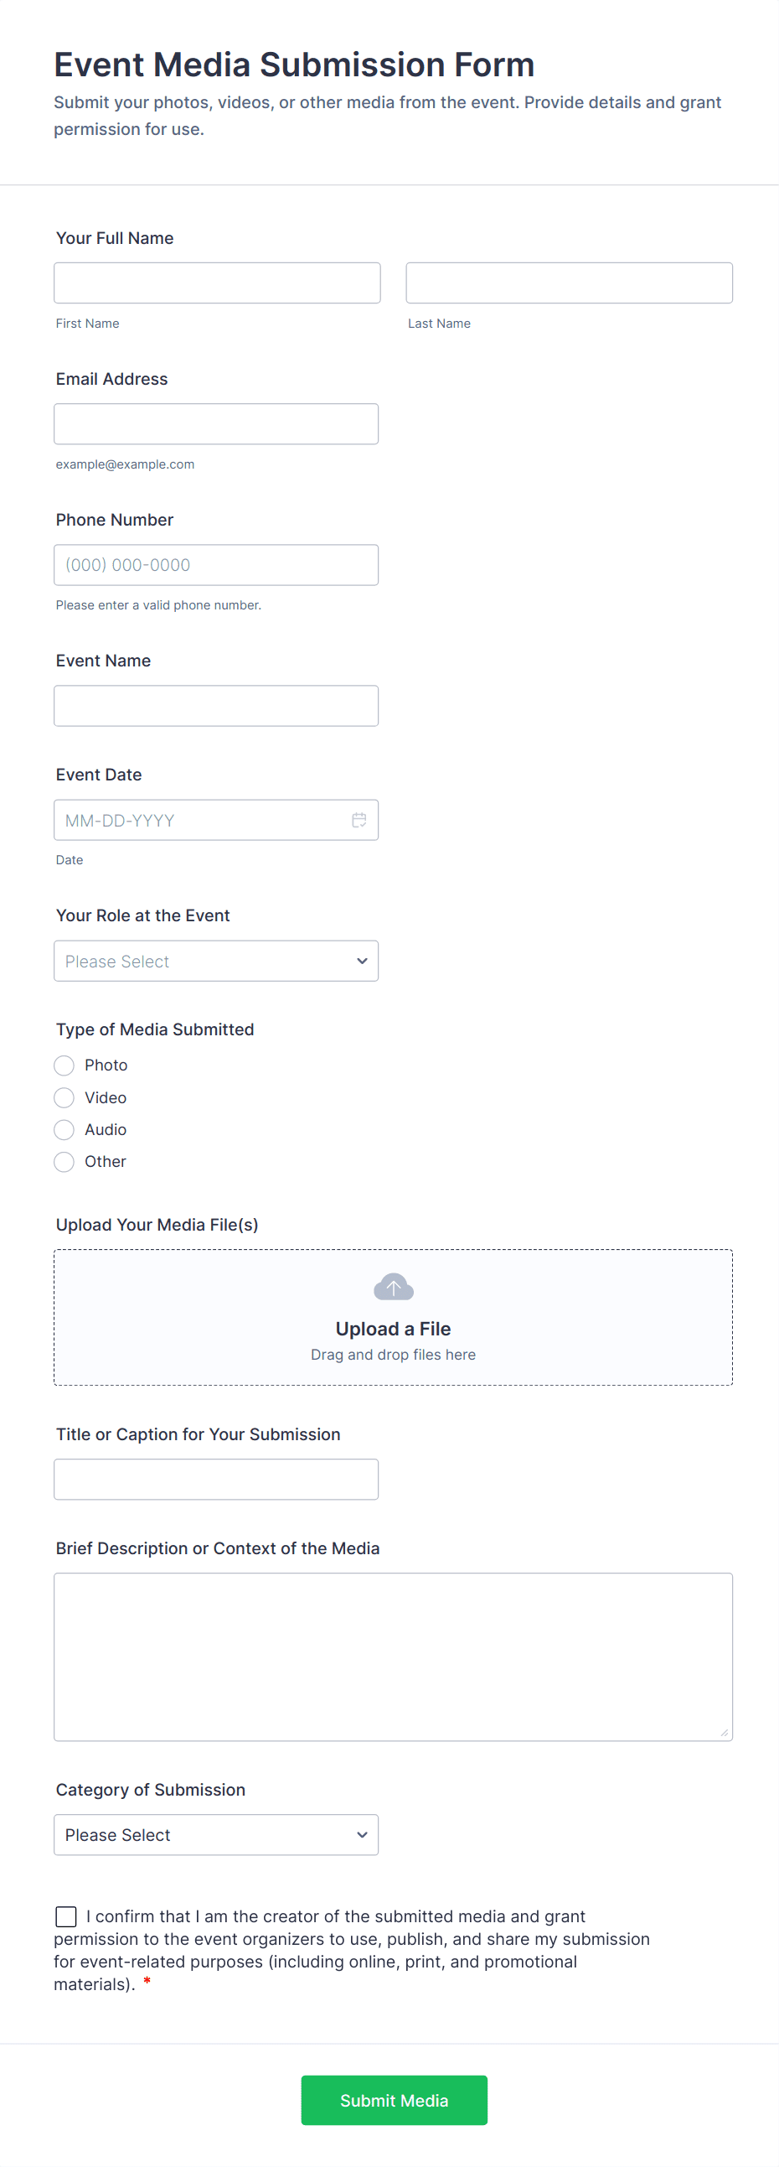Grab the description textarea resize handle
Image resolution: width=779 pixels, height=2167 pixels.
[724, 1732]
